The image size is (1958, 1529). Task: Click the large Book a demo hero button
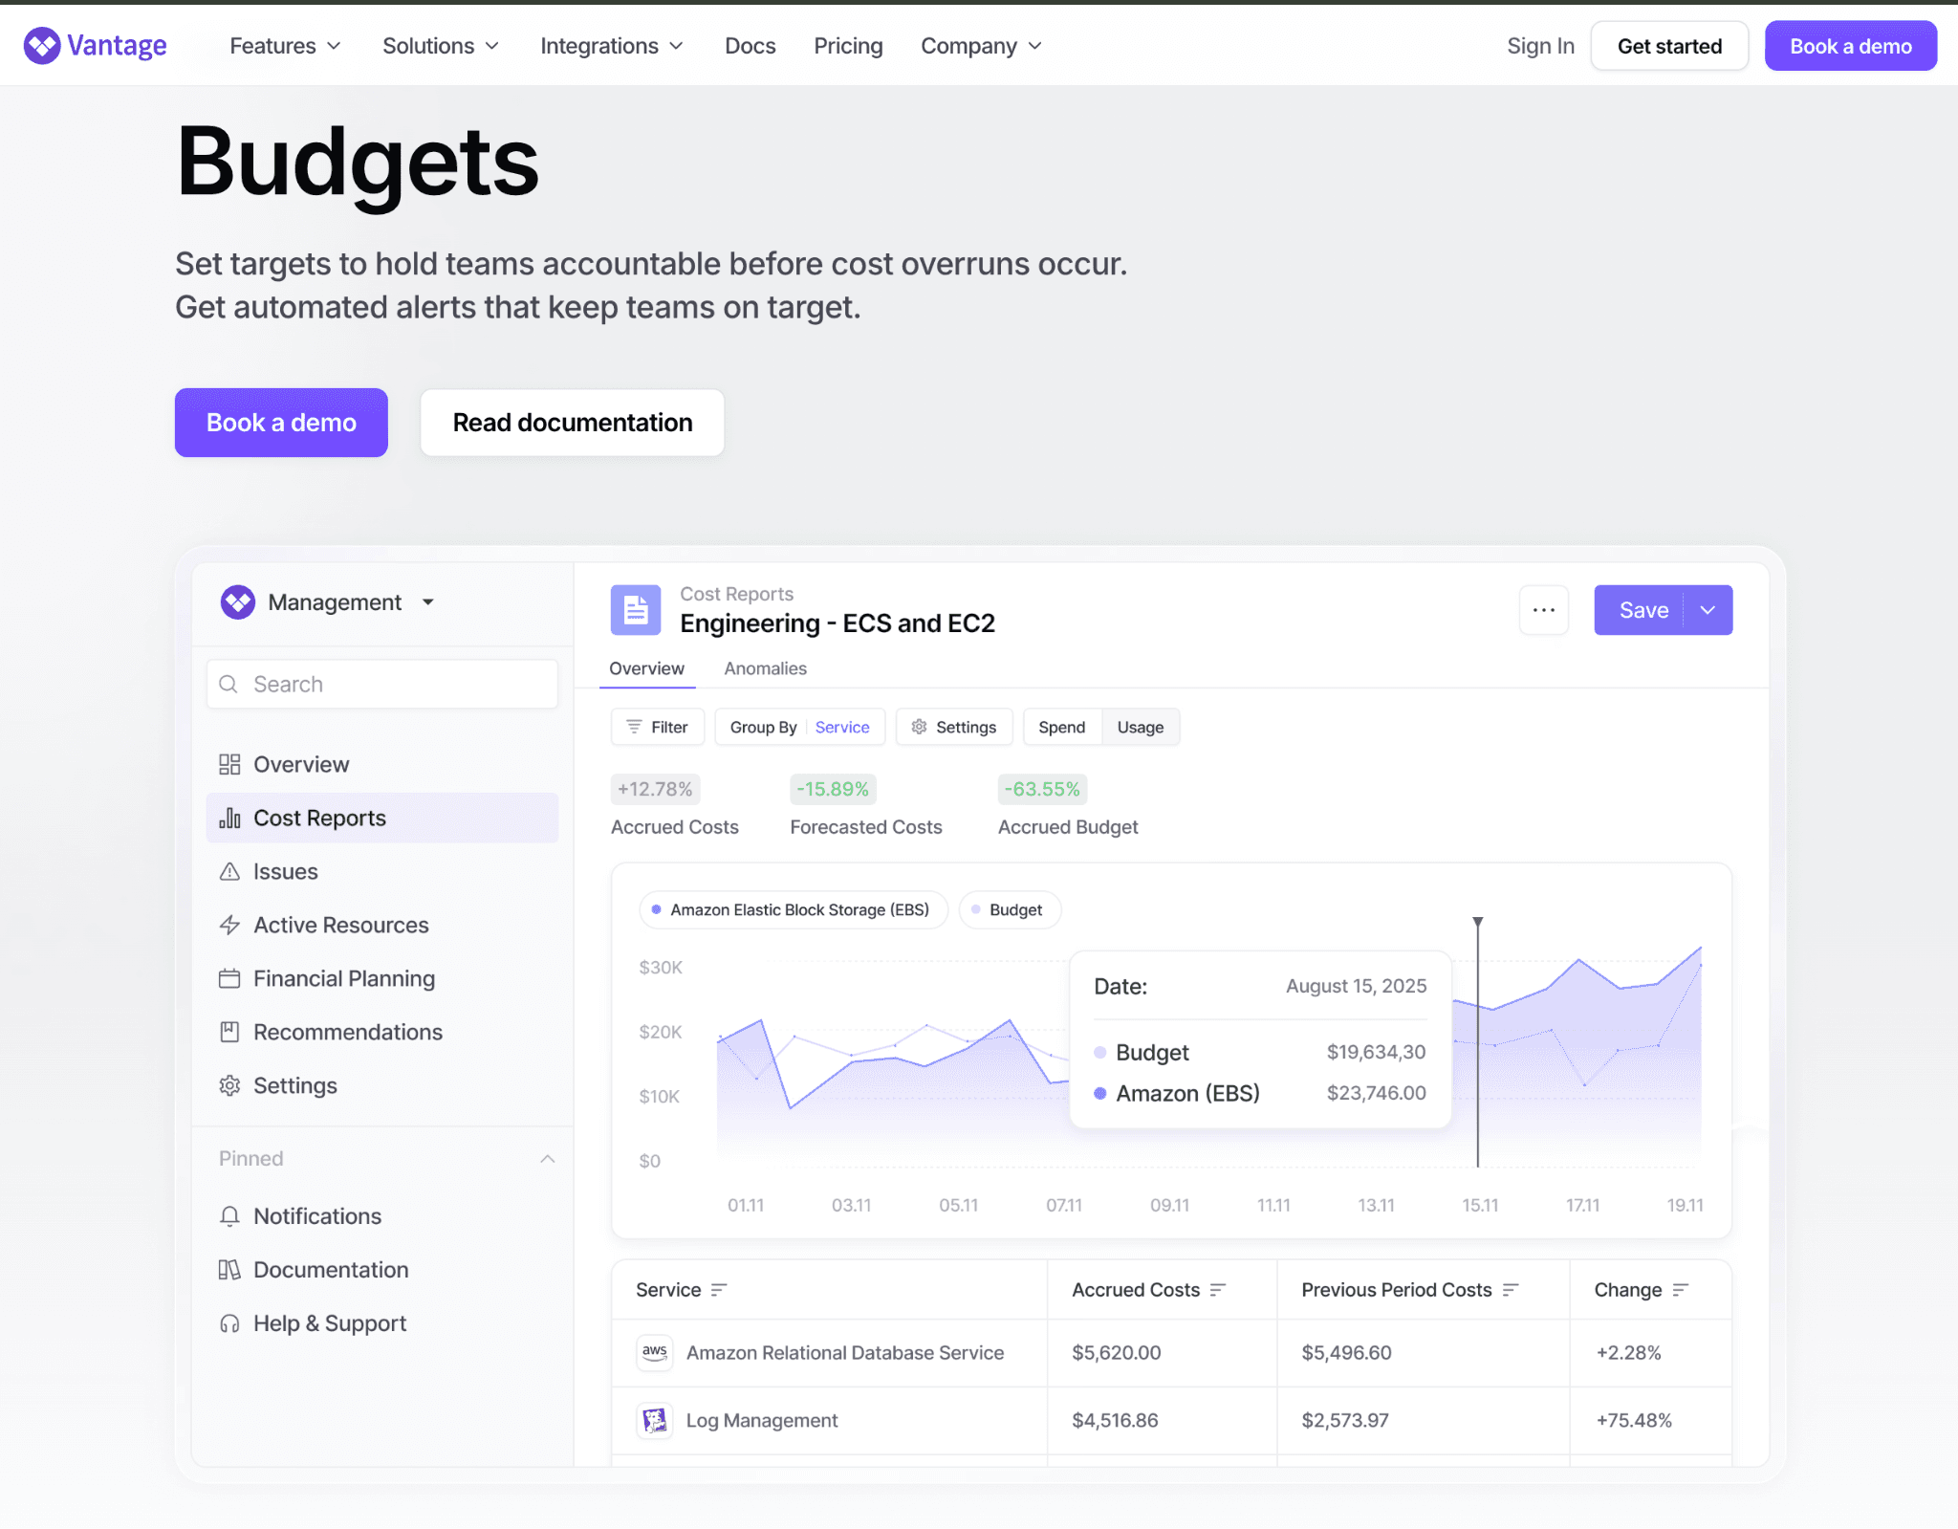281,423
